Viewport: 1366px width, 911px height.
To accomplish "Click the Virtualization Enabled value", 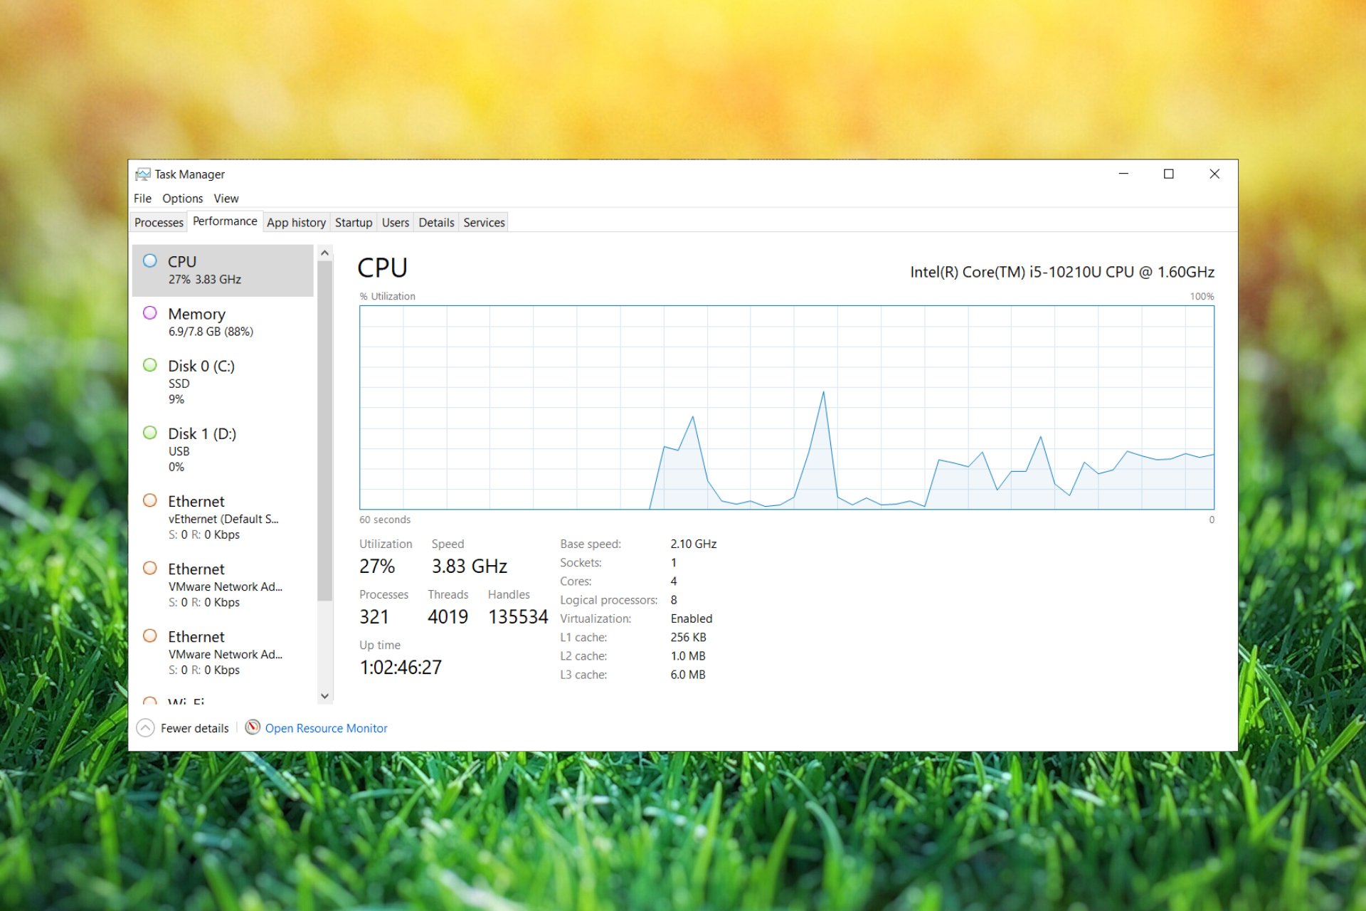I will (x=691, y=618).
